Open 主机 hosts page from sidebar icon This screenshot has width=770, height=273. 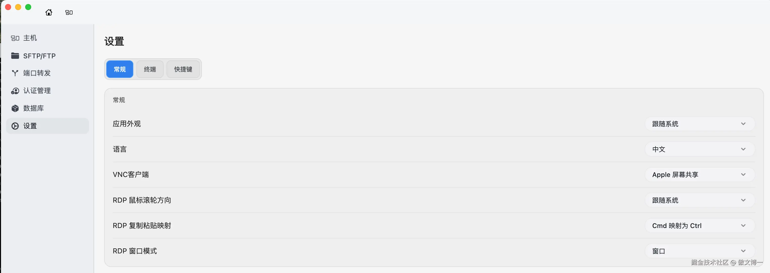[15, 38]
